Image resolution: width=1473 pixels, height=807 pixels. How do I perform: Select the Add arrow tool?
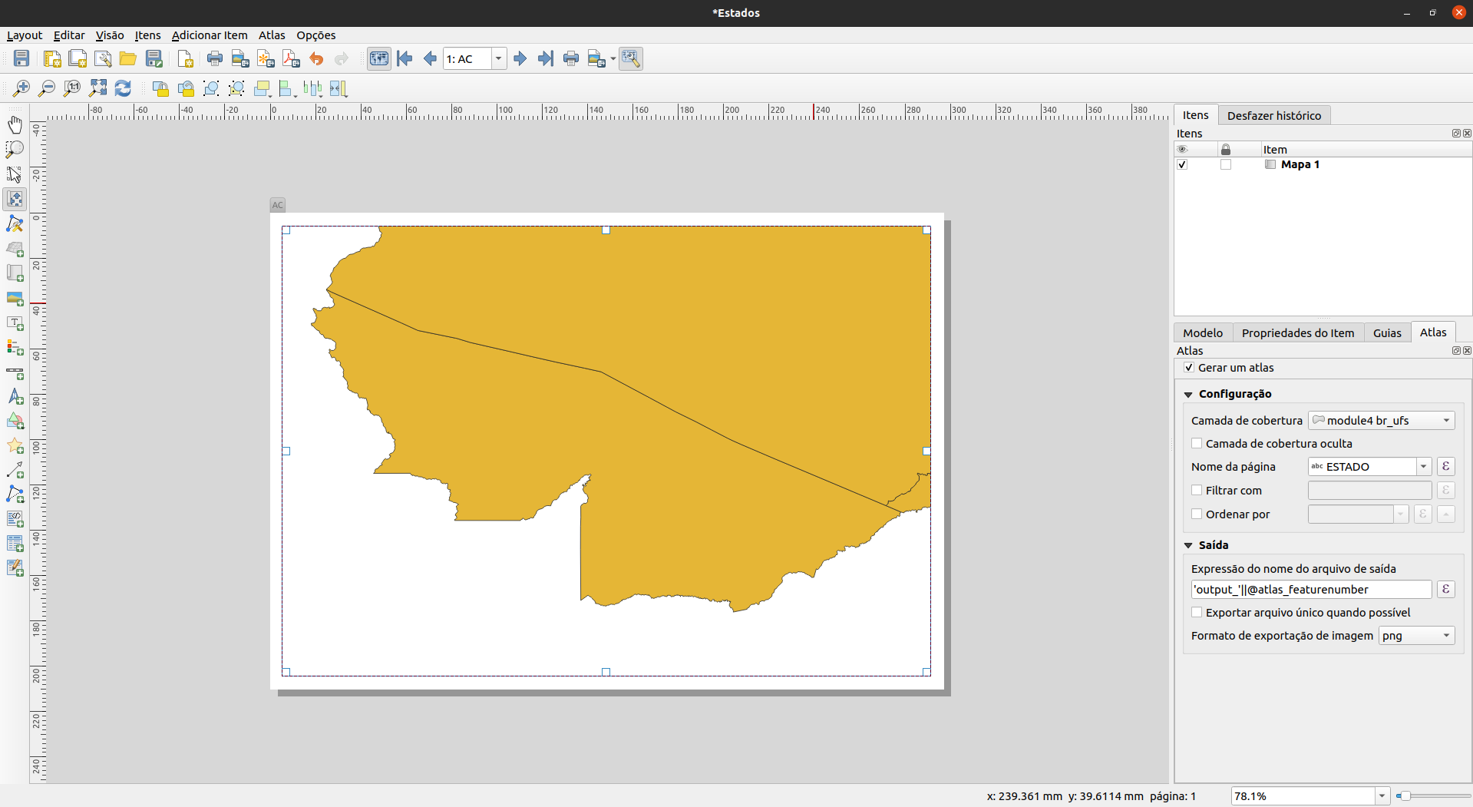tap(15, 470)
